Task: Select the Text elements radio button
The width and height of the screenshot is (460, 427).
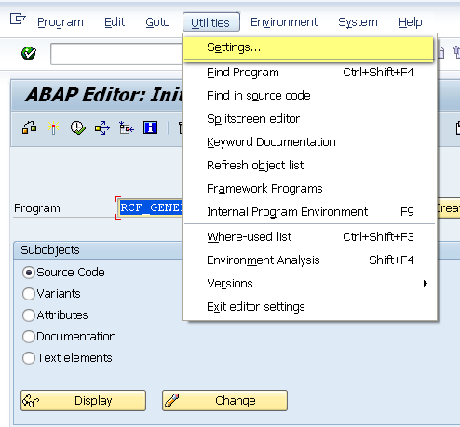Action: (x=29, y=358)
